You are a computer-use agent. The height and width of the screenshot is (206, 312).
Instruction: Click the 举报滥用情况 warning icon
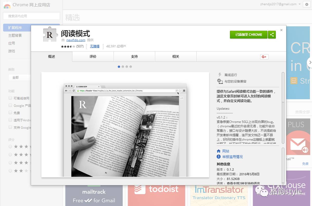(219, 157)
